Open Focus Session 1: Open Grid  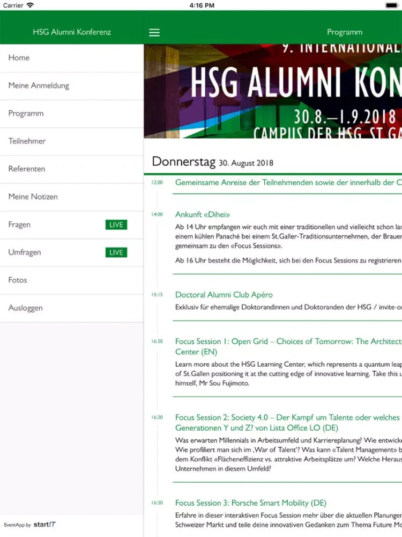pyautogui.click(x=288, y=346)
